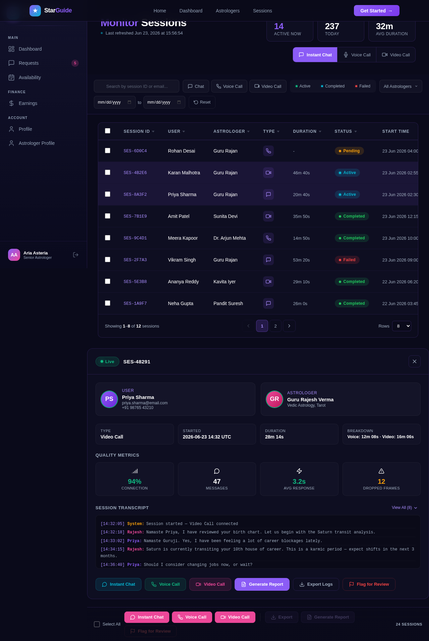Click the AA avatar of Aria Asteria
Screen dimensions: 429x641
(x=14, y=255)
